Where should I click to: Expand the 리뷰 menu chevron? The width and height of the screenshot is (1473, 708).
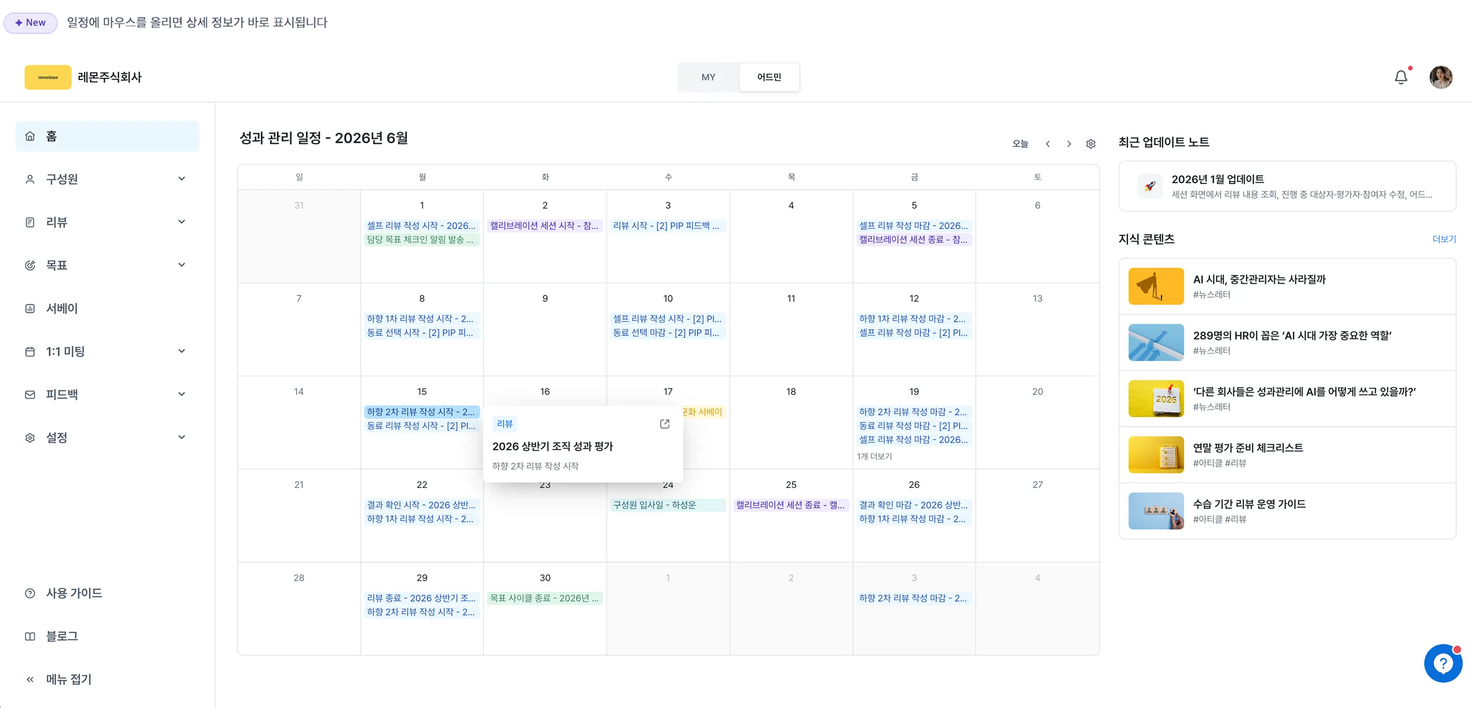[x=181, y=222]
